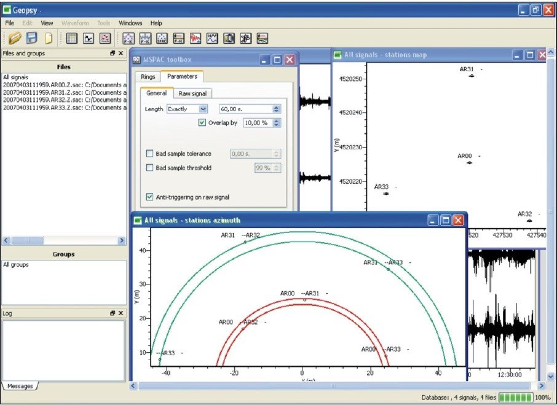
Task: Select the Raw signal tab
Action: coord(192,93)
